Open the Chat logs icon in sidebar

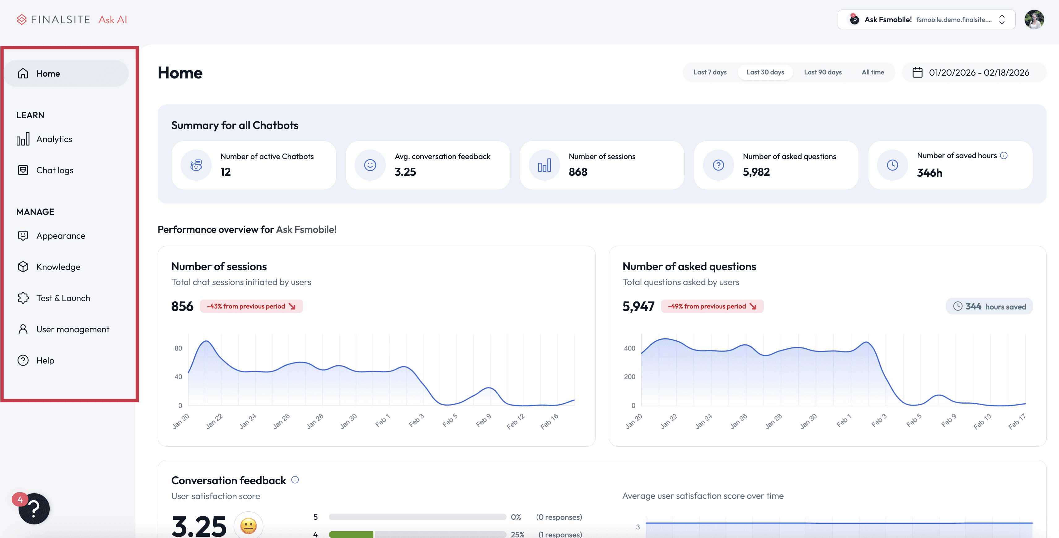tap(23, 170)
